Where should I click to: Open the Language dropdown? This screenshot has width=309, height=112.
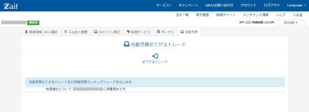click(296, 5)
